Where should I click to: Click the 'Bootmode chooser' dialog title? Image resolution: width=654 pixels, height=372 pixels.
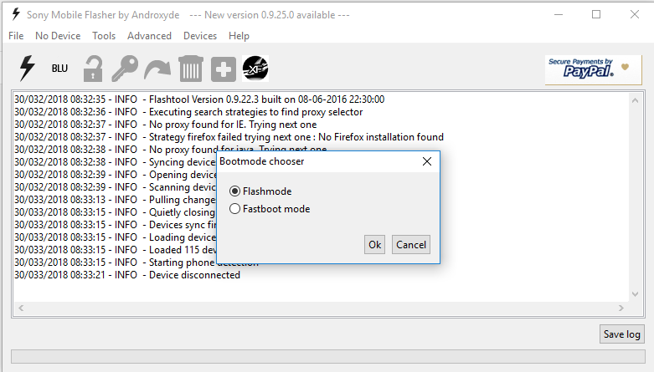pos(262,161)
